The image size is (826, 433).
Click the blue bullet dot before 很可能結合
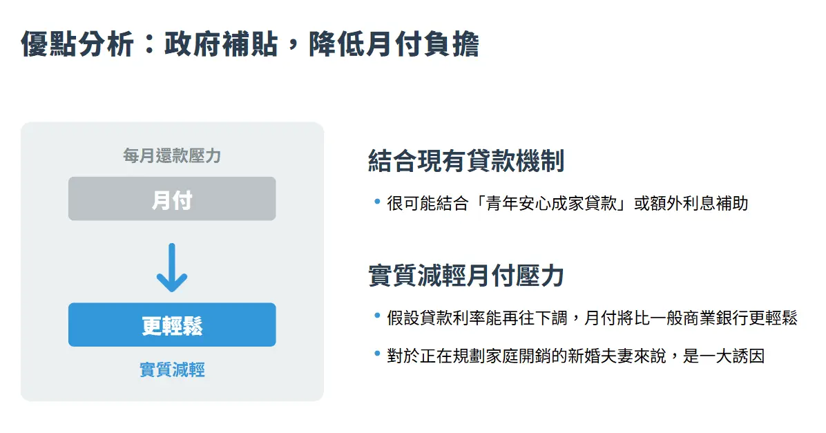coord(377,201)
